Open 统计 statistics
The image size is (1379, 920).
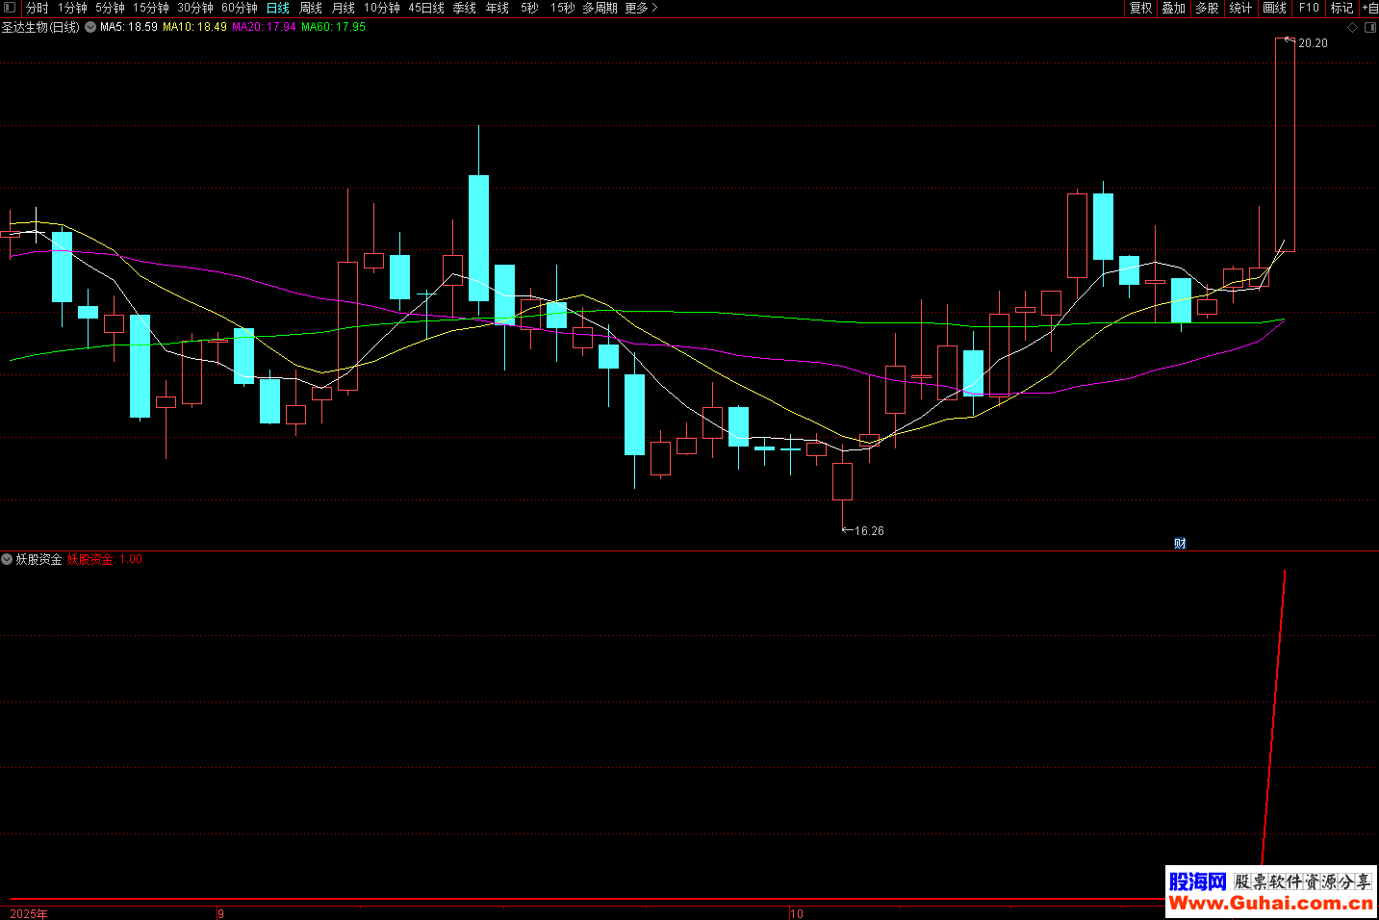(x=1240, y=8)
